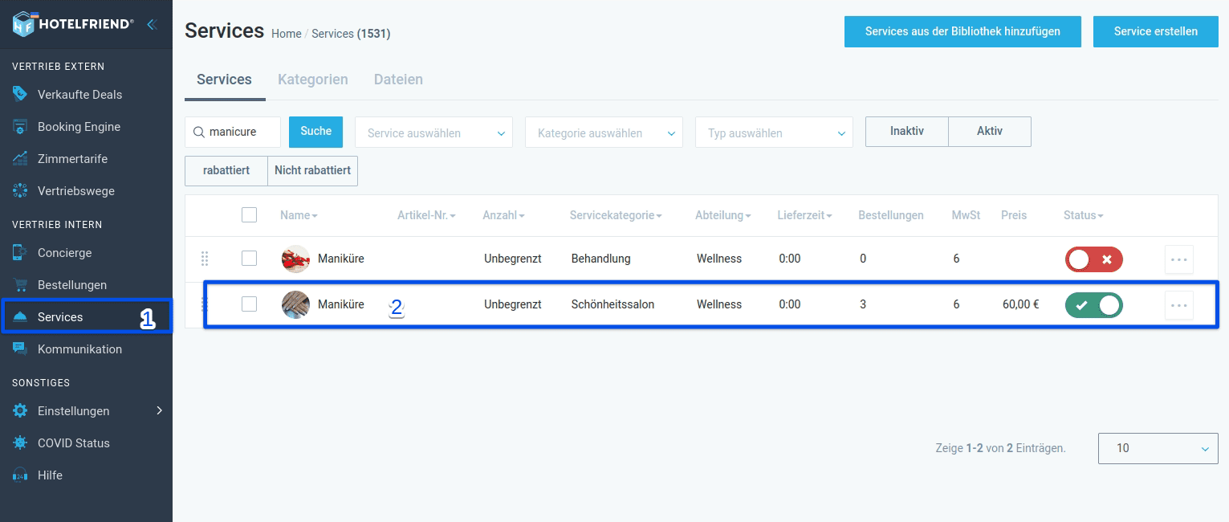
Task: Sort table by Name column
Action: click(x=299, y=215)
